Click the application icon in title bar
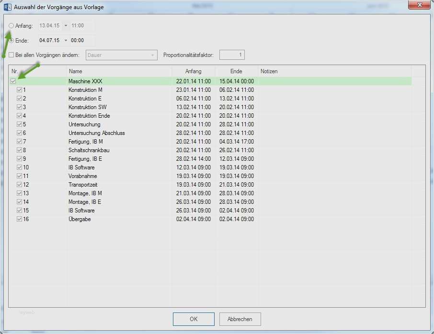The width and height of the screenshot is (434, 334). pos(8,7)
